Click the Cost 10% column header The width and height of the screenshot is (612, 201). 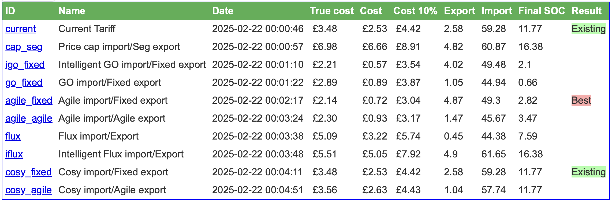(415, 11)
